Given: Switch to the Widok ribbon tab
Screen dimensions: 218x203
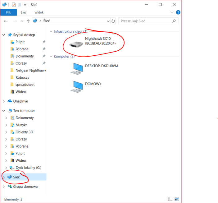Looking at the screenshot, I should pyautogui.click(x=39, y=12).
